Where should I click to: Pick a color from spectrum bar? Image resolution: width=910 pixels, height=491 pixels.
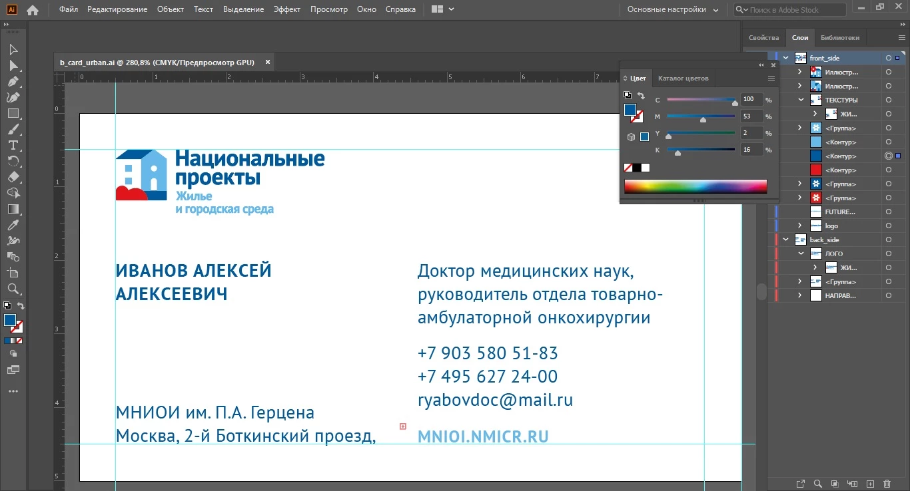pyautogui.click(x=695, y=186)
